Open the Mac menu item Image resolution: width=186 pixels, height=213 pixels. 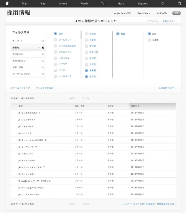[24, 4]
